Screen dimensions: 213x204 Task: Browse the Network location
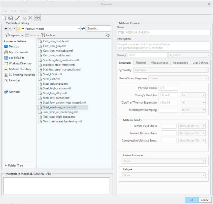pos(12,92)
